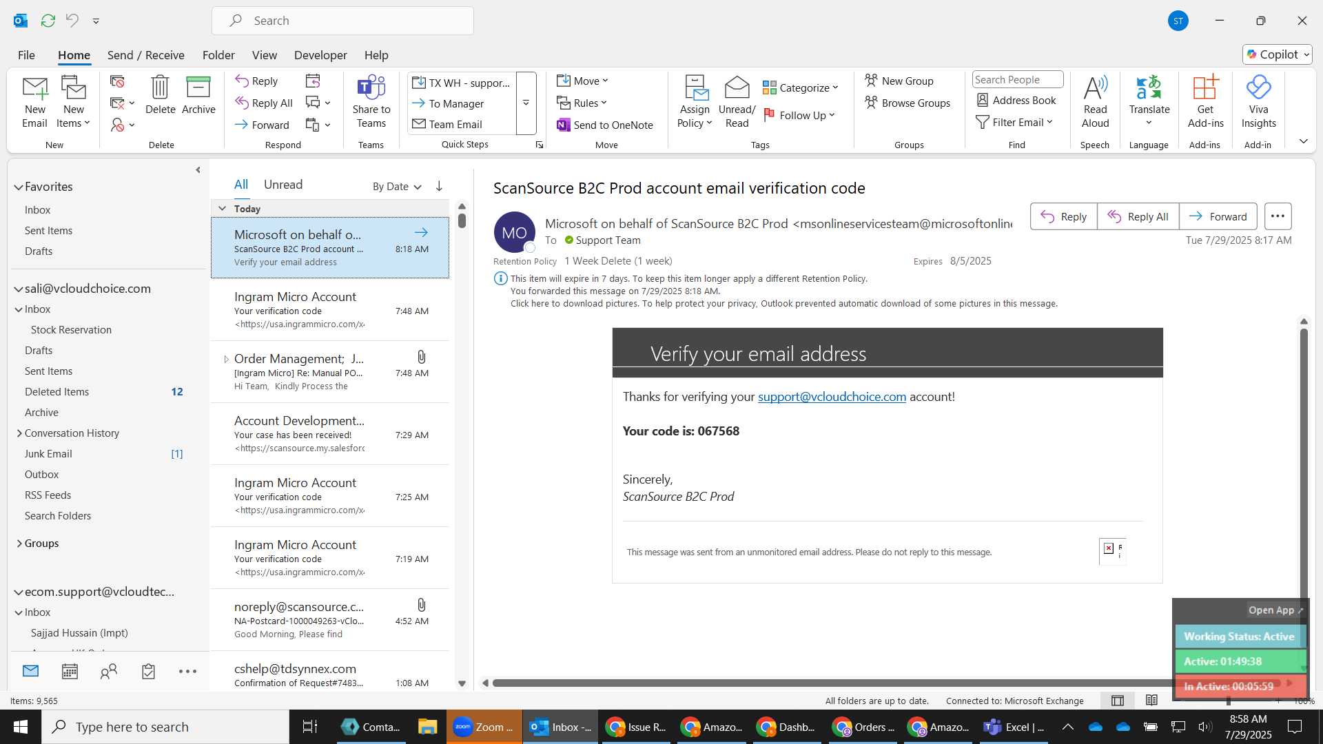This screenshot has width=1323, height=744.
Task: Open the Categorize dropdown
Action: 801,87
